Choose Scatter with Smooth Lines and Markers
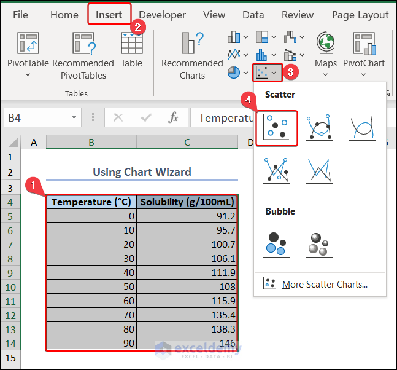The image size is (397, 370). pos(319,128)
